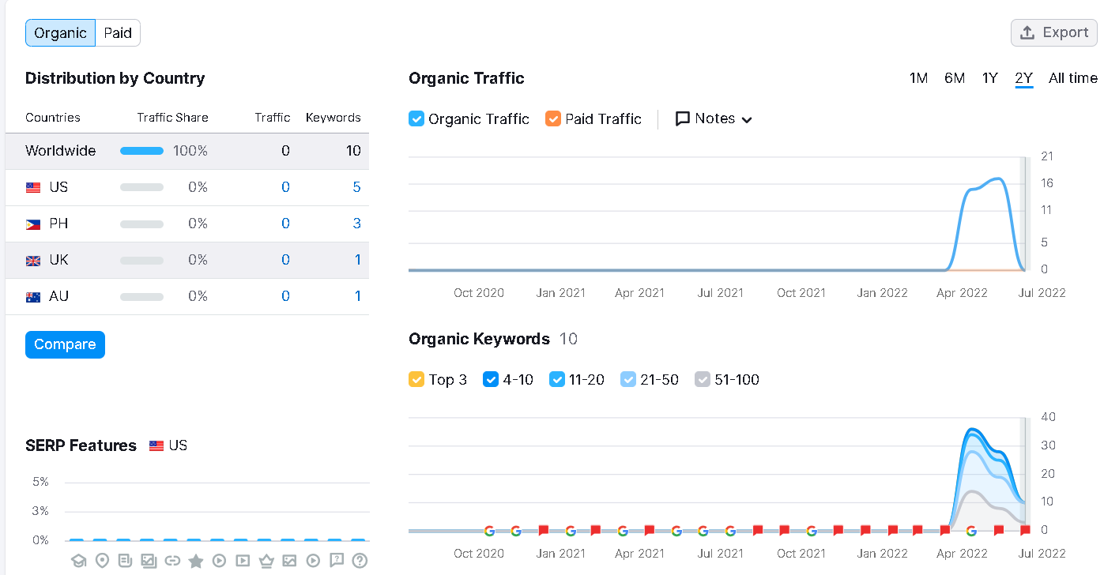
Task: Open US keywords count link 5
Action: click(356, 187)
